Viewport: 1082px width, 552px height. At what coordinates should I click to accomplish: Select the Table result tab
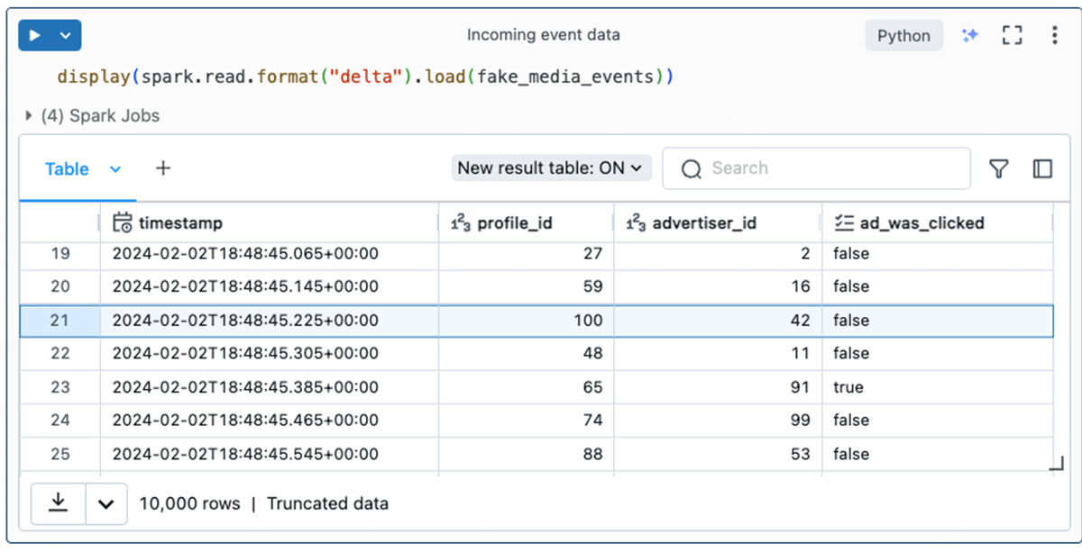coord(67,169)
